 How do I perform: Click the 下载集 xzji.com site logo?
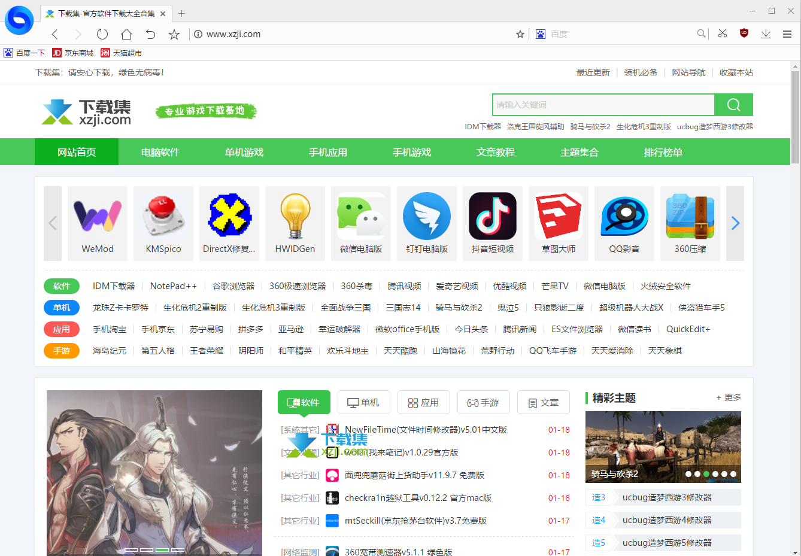click(x=86, y=112)
